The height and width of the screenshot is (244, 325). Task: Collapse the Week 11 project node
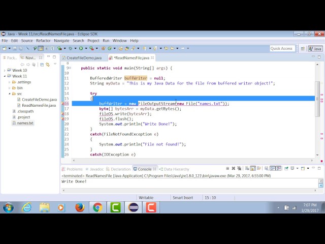5,76
